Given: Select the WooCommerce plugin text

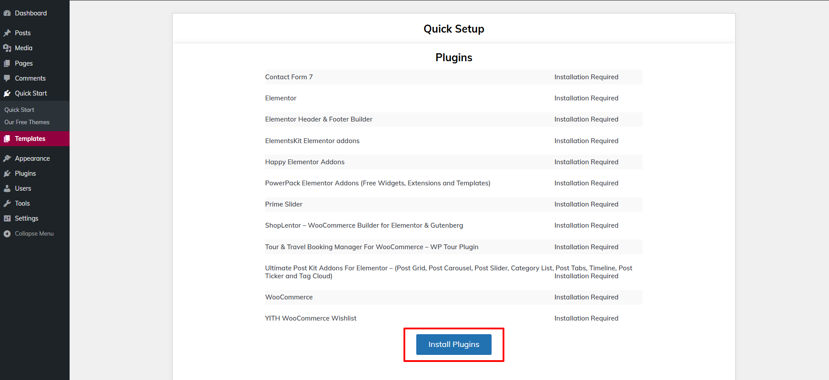Looking at the screenshot, I should tap(289, 297).
